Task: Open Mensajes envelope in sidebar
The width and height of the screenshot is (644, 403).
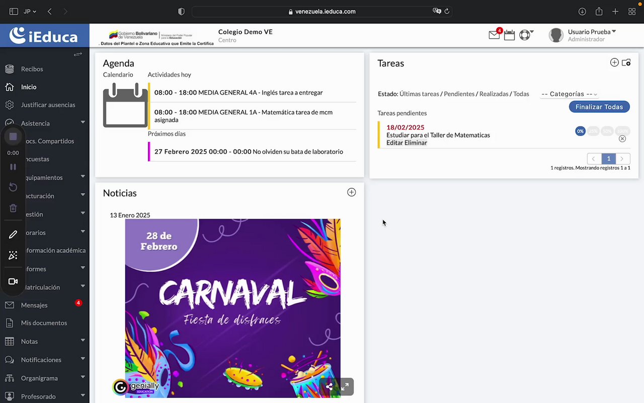Action: (9, 305)
